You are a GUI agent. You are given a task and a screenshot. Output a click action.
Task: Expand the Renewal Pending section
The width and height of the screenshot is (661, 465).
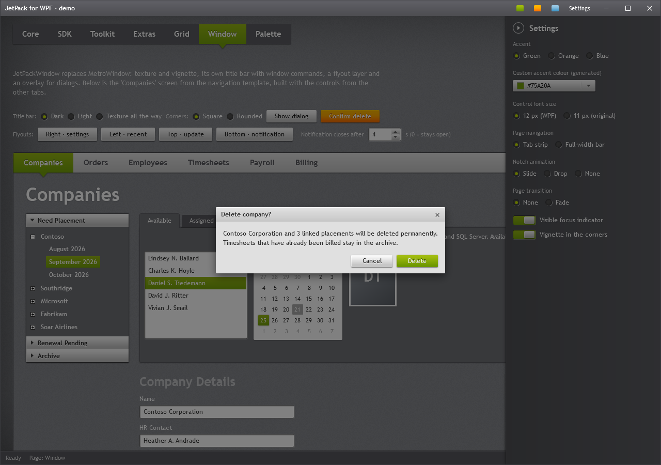tap(77, 343)
